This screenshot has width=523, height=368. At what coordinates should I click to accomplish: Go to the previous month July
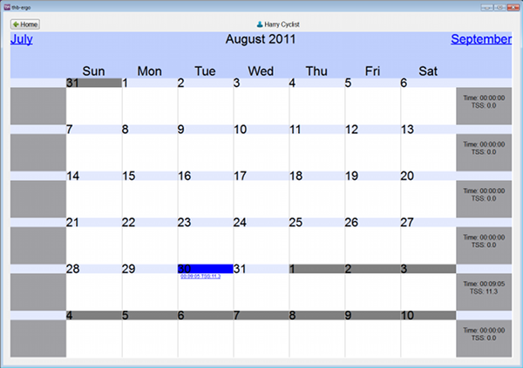click(21, 39)
